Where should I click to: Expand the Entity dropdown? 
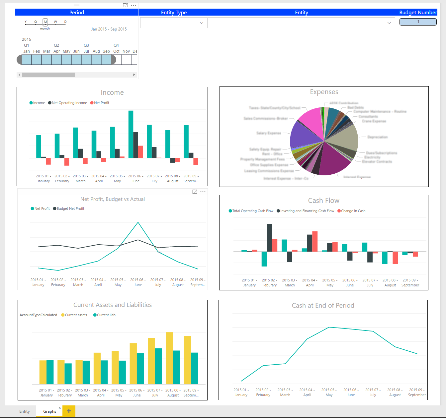point(389,23)
